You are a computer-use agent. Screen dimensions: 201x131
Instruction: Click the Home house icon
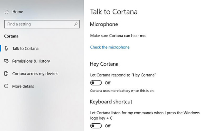coord(7,12)
